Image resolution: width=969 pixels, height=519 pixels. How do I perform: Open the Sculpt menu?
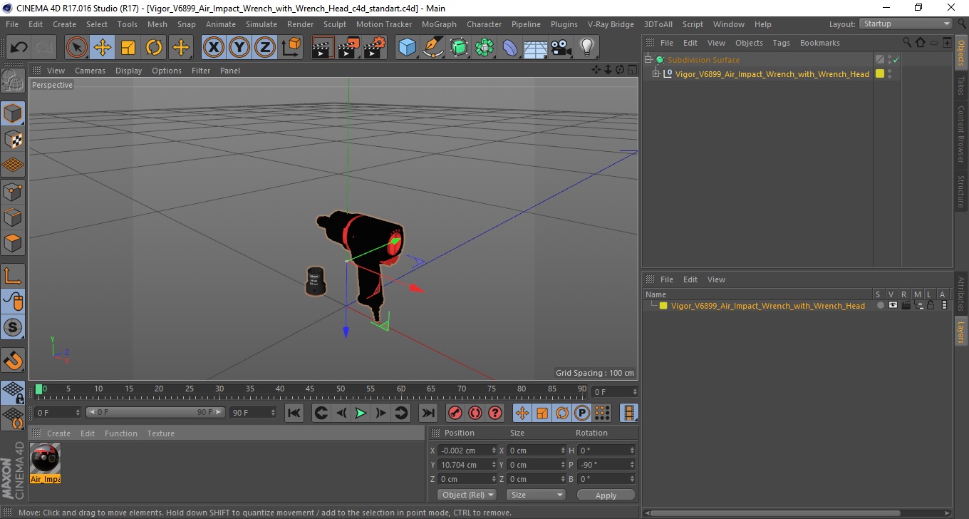334,24
